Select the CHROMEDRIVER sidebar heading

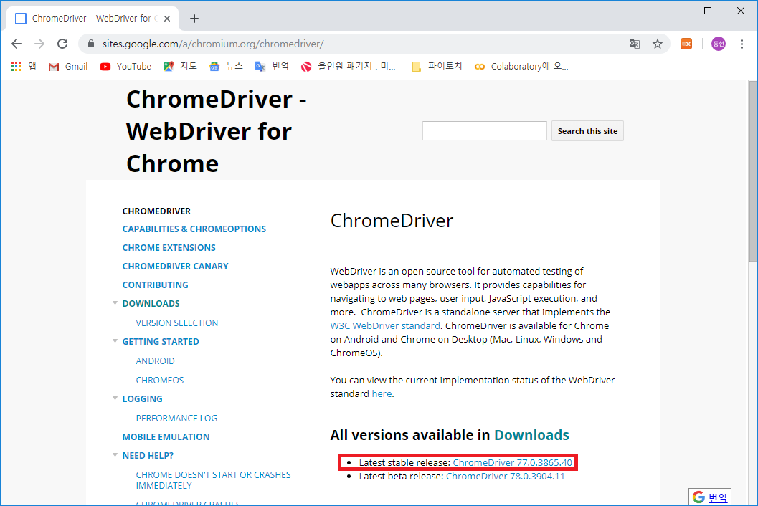(156, 211)
